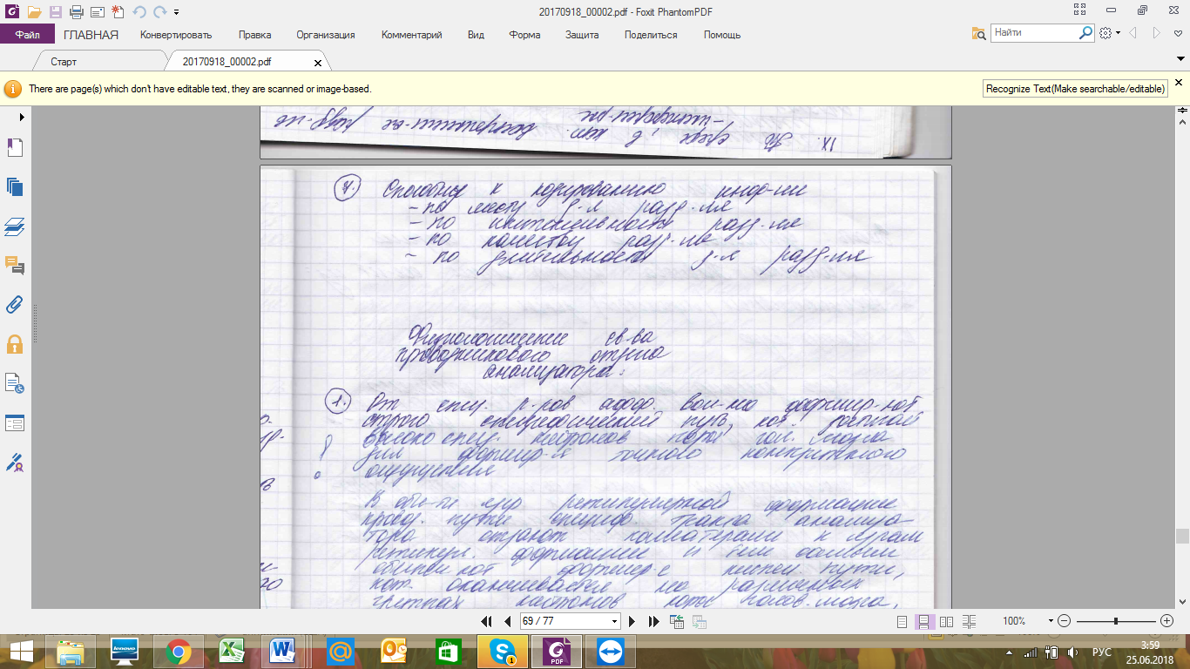Click the magnifier search icon in Найти box
1190x669 pixels.
(x=1085, y=33)
